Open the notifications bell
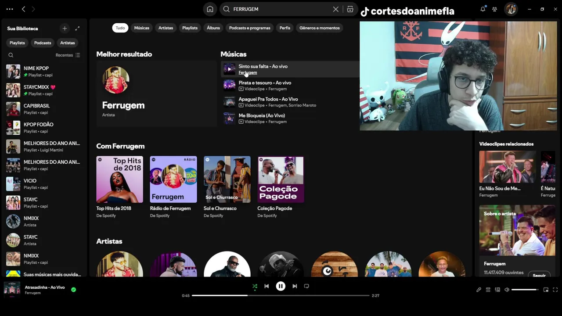 [x=483, y=9]
